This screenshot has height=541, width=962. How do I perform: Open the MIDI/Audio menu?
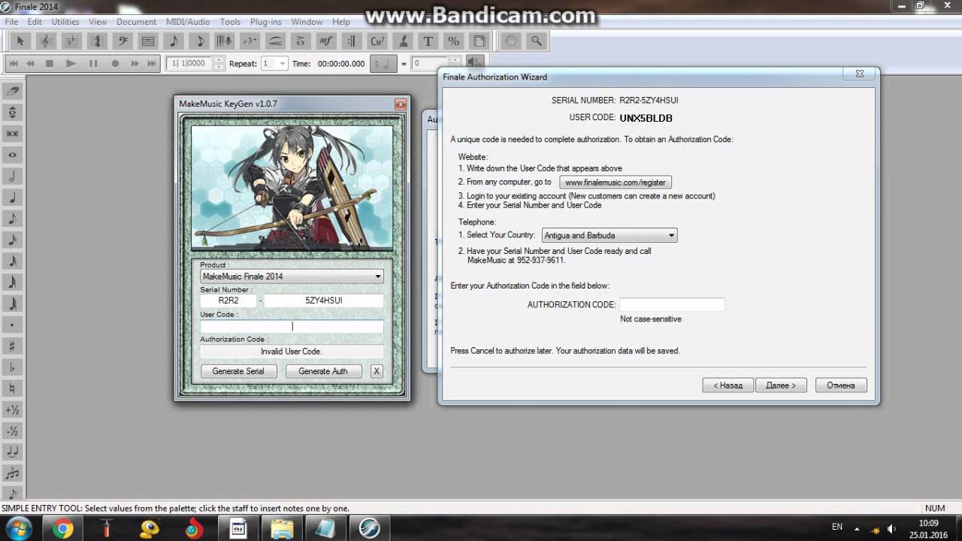[188, 22]
